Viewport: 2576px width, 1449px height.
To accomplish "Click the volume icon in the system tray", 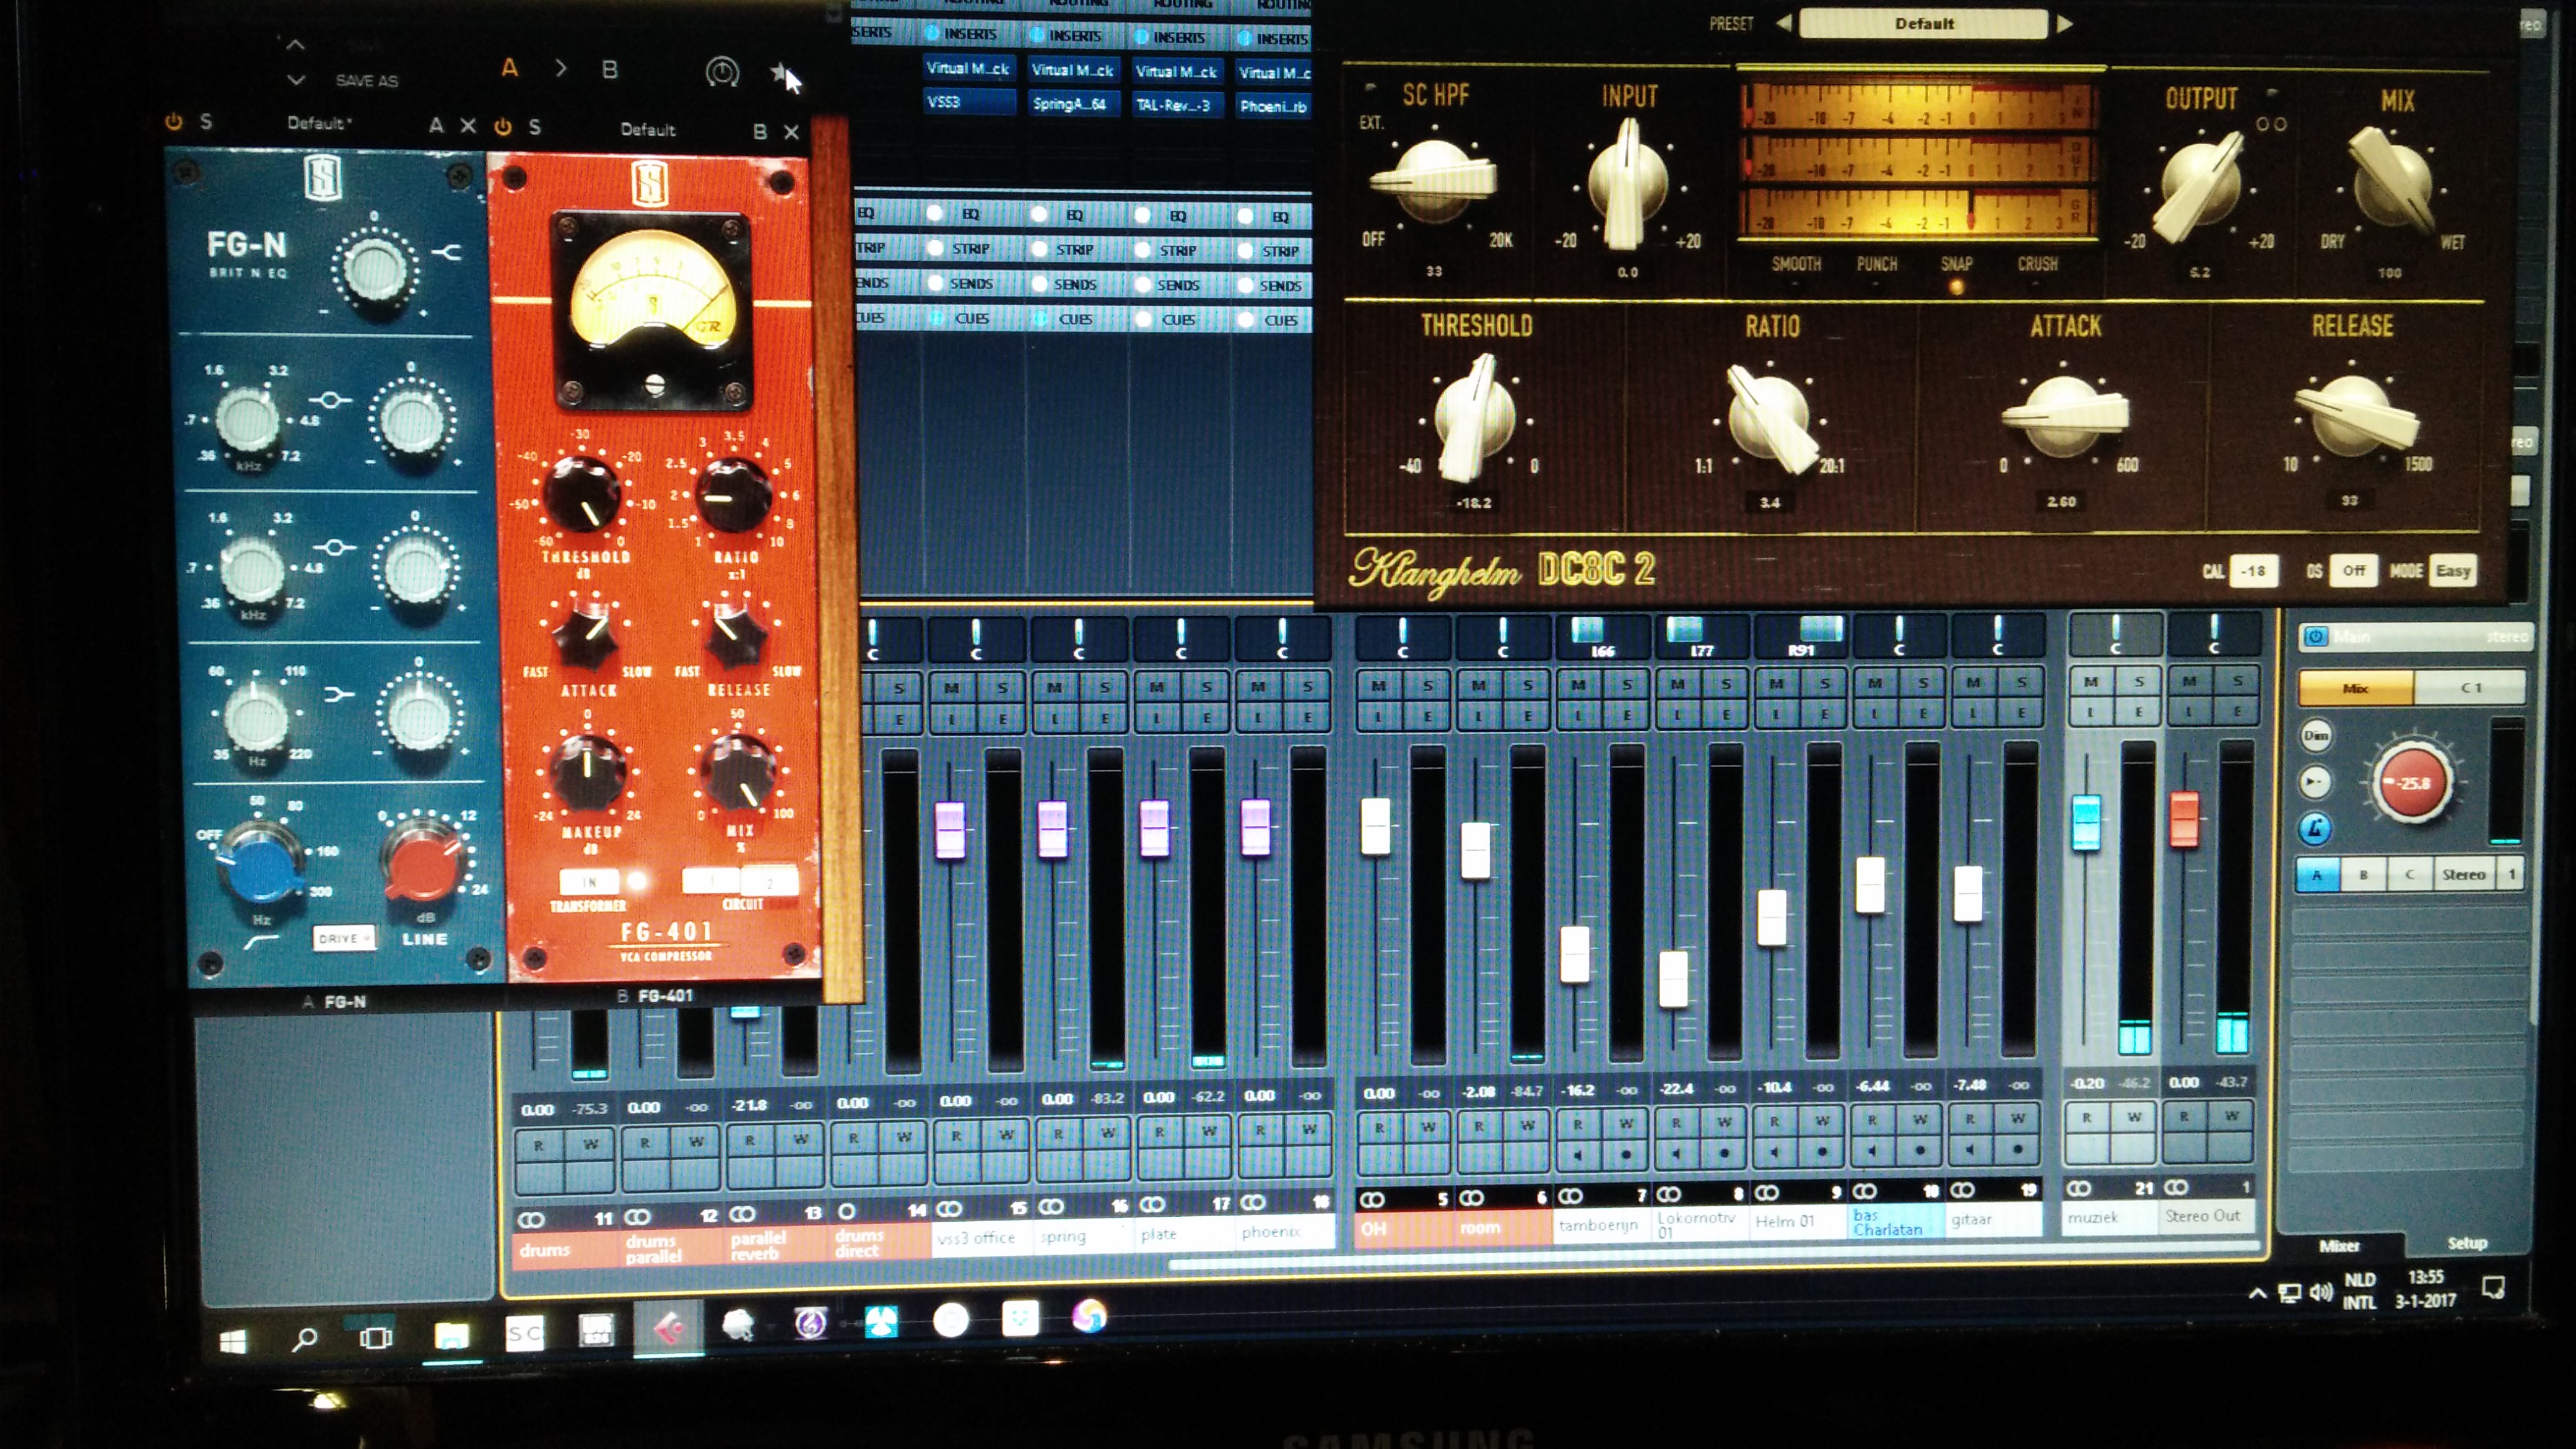I will coord(2321,1292).
